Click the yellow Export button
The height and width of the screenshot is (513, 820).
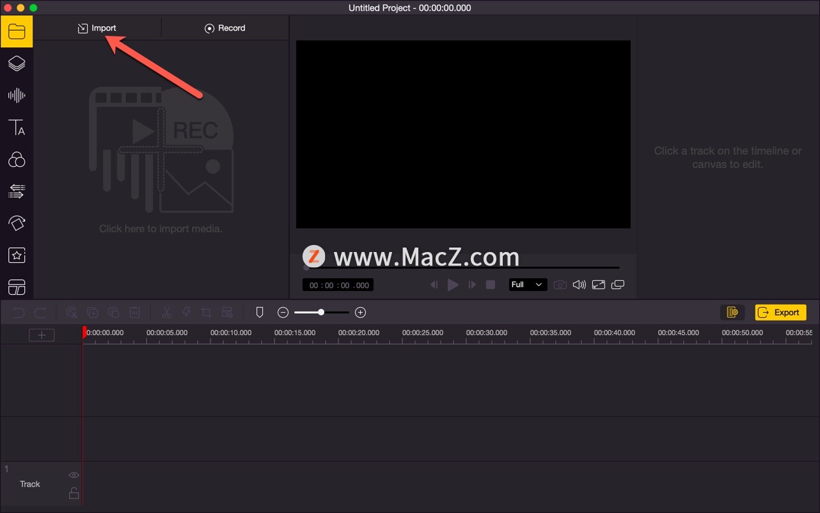click(x=780, y=312)
